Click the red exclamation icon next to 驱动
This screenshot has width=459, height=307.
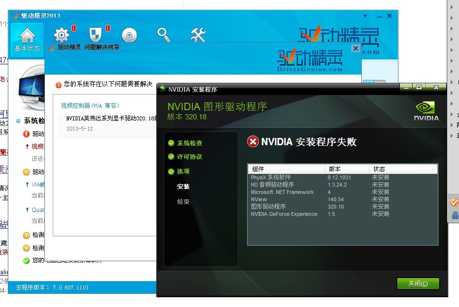tap(26, 134)
